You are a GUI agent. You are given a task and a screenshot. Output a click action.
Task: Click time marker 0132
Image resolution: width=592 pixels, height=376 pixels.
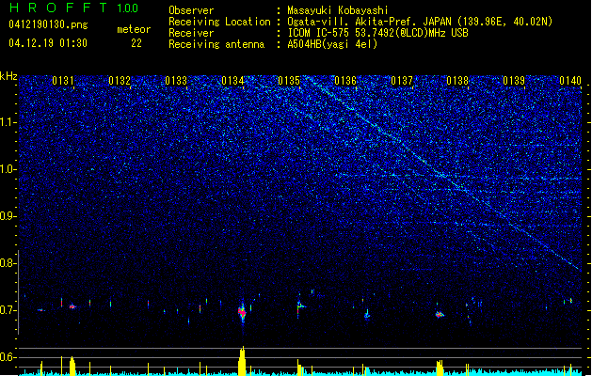[120, 81]
